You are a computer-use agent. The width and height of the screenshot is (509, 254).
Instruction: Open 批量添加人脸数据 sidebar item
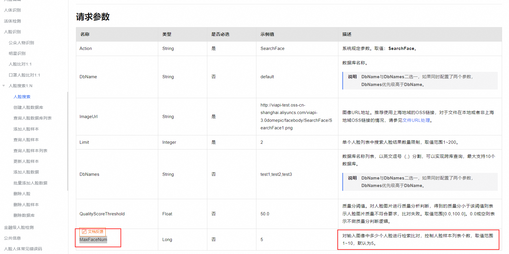(x=30, y=183)
